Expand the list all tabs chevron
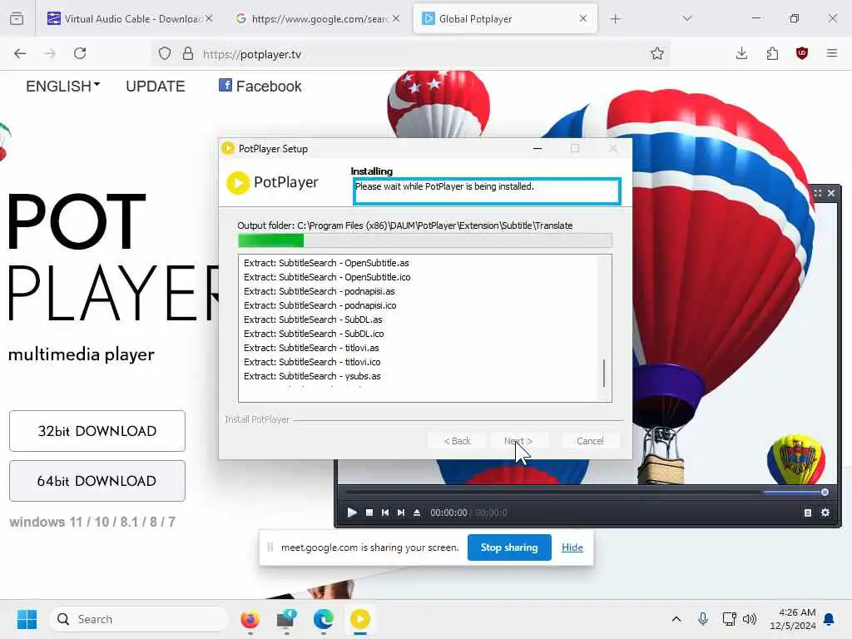Screen dimensions: 852x639 pyautogui.click(x=686, y=18)
